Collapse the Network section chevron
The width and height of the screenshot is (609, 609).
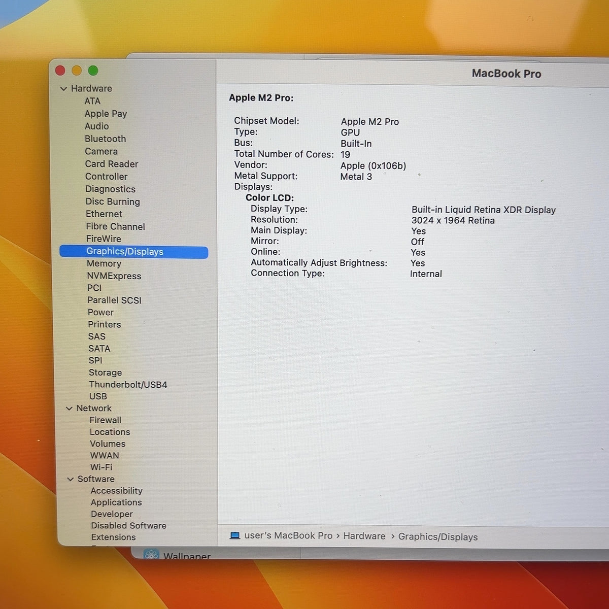pyautogui.click(x=69, y=409)
